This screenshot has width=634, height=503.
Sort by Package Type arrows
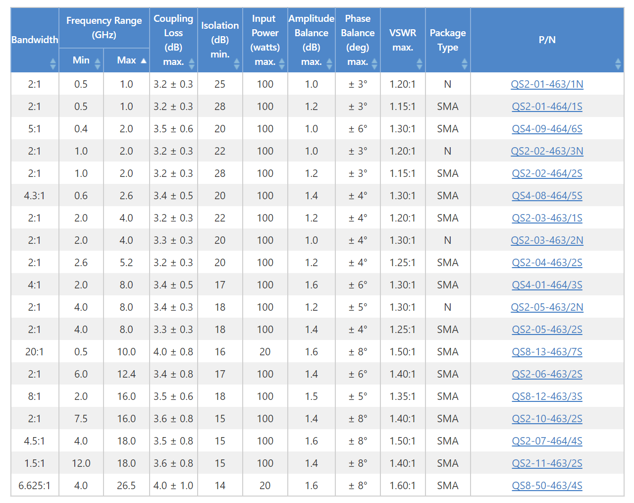[x=465, y=63]
